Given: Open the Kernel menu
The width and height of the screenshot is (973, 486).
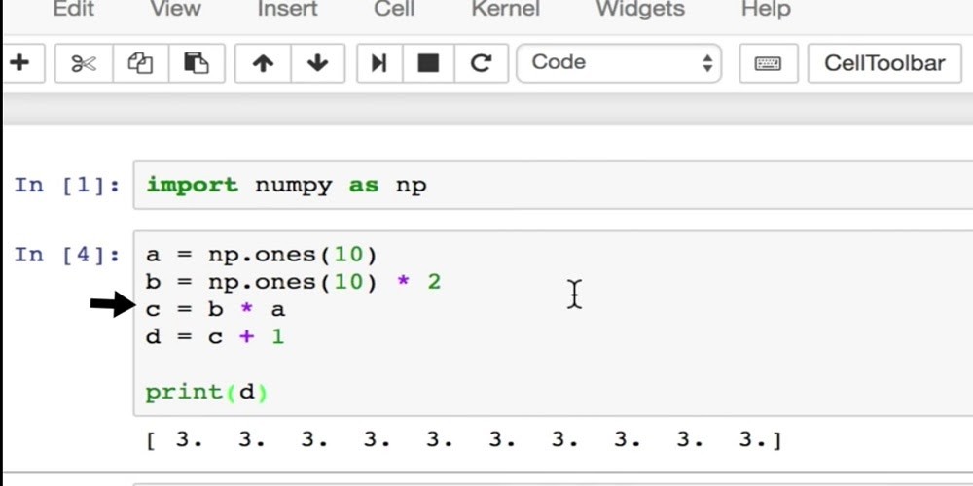Looking at the screenshot, I should click(505, 9).
